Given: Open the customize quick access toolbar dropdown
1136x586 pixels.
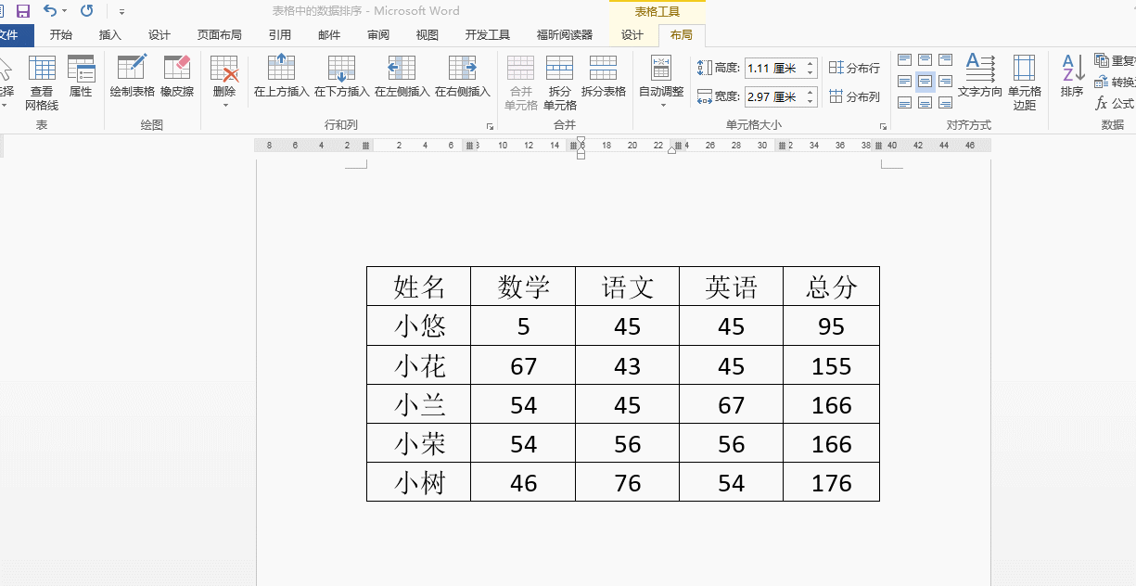Looking at the screenshot, I should pyautogui.click(x=122, y=12).
